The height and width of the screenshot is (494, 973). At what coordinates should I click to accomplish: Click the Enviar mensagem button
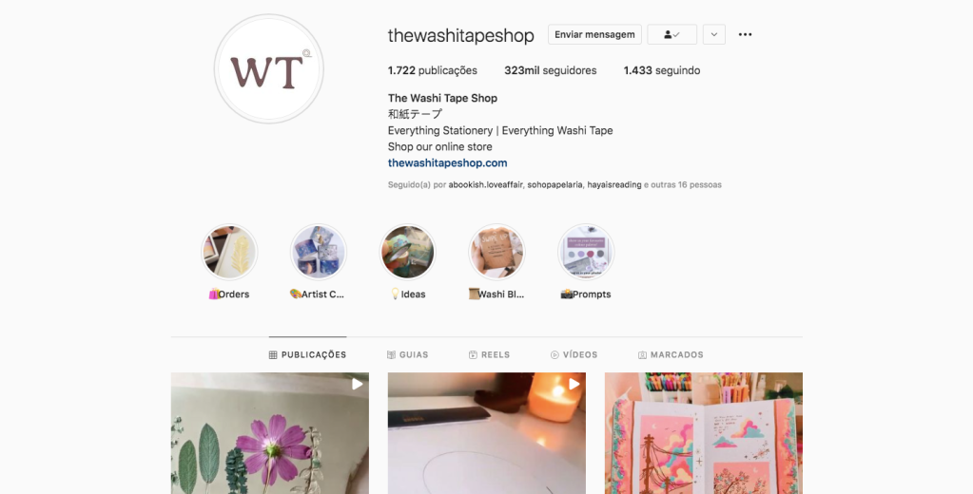tap(594, 35)
